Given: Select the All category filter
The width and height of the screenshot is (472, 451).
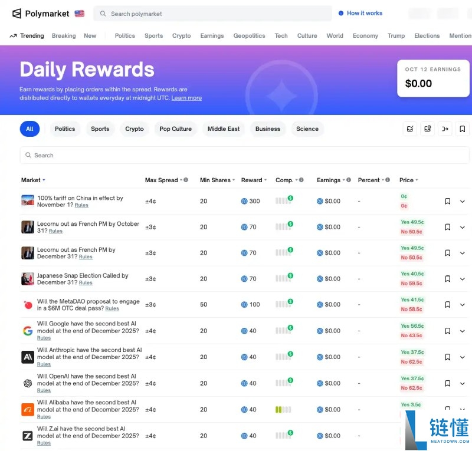Looking at the screenshot, I should click(30, 129).
